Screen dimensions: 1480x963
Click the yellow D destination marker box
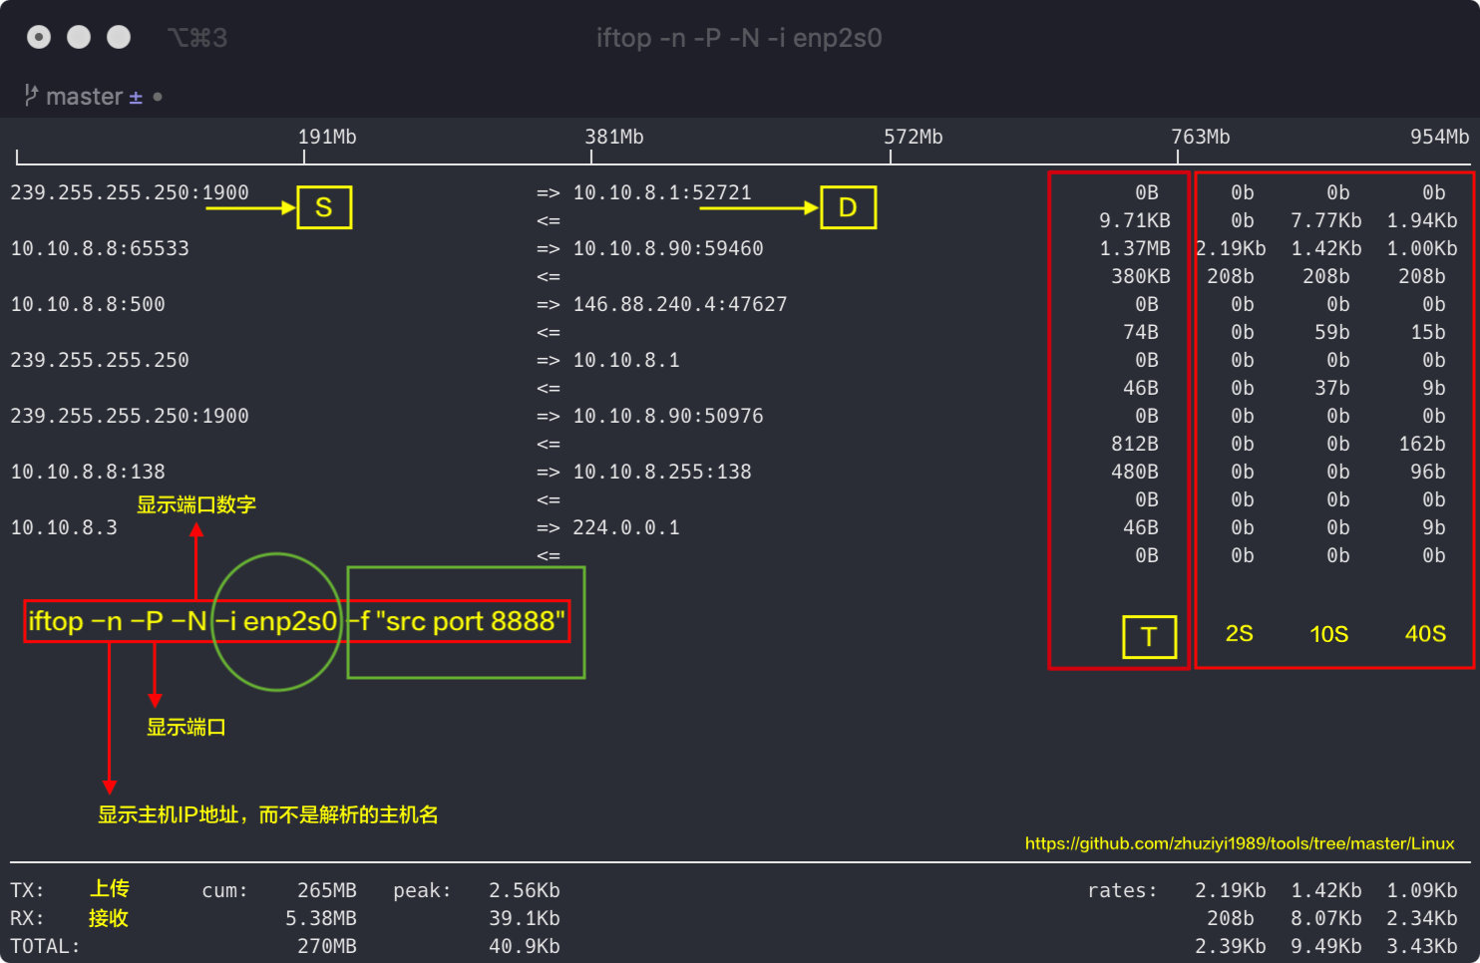pos(848,207)
